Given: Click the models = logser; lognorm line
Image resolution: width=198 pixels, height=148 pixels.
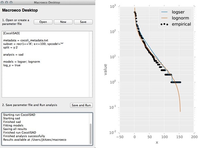Looking at the screenshot, I should click(x=22, y=62).
